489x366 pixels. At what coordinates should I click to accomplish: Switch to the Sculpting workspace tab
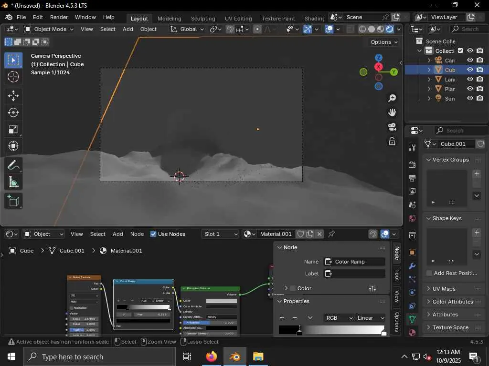click(x=203, y=18)
